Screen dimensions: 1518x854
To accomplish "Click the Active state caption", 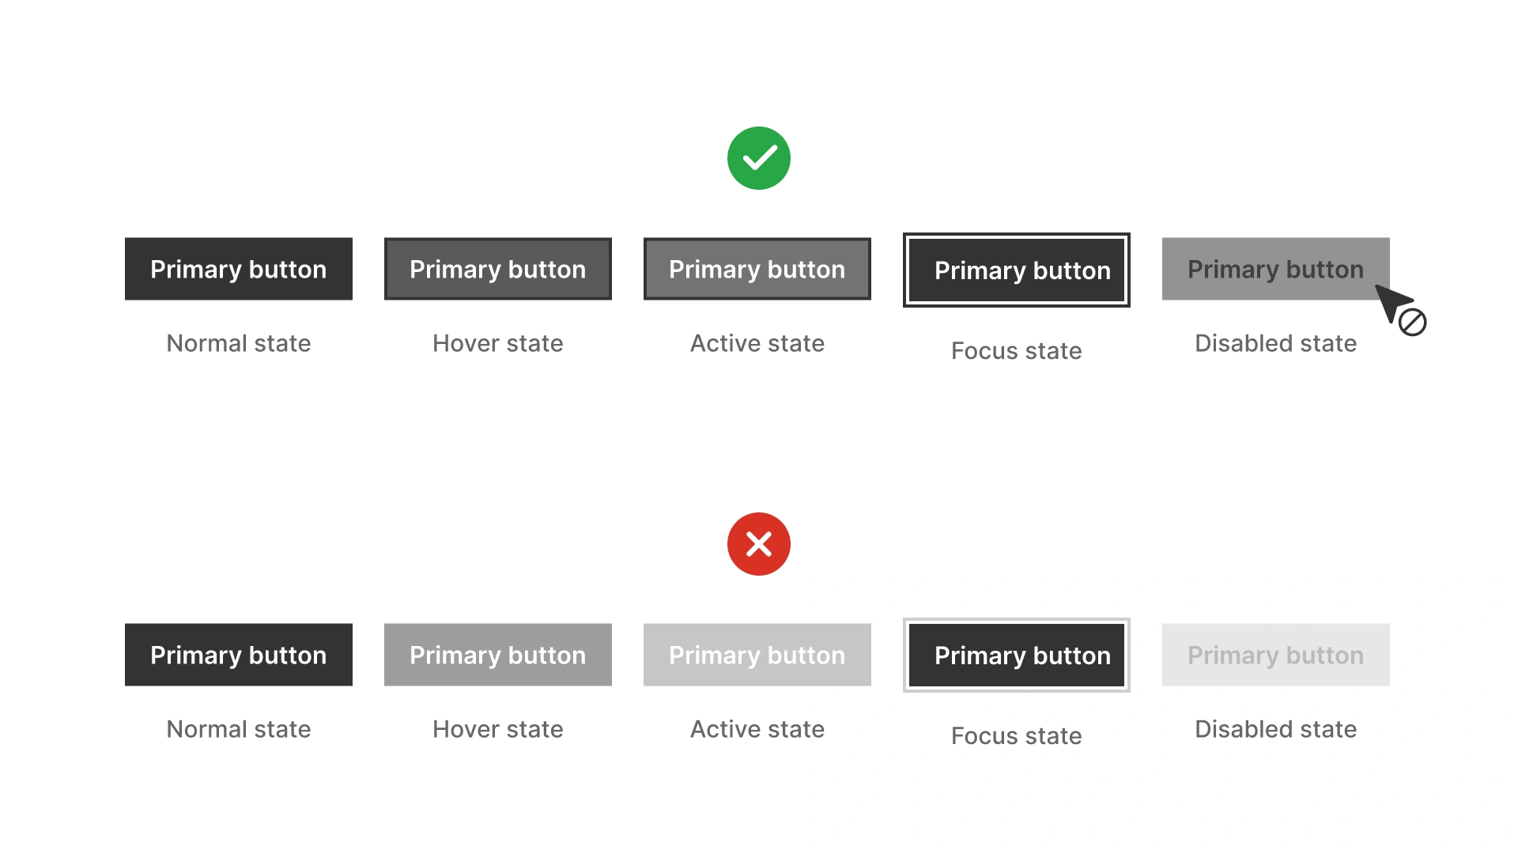I will 757,343.
